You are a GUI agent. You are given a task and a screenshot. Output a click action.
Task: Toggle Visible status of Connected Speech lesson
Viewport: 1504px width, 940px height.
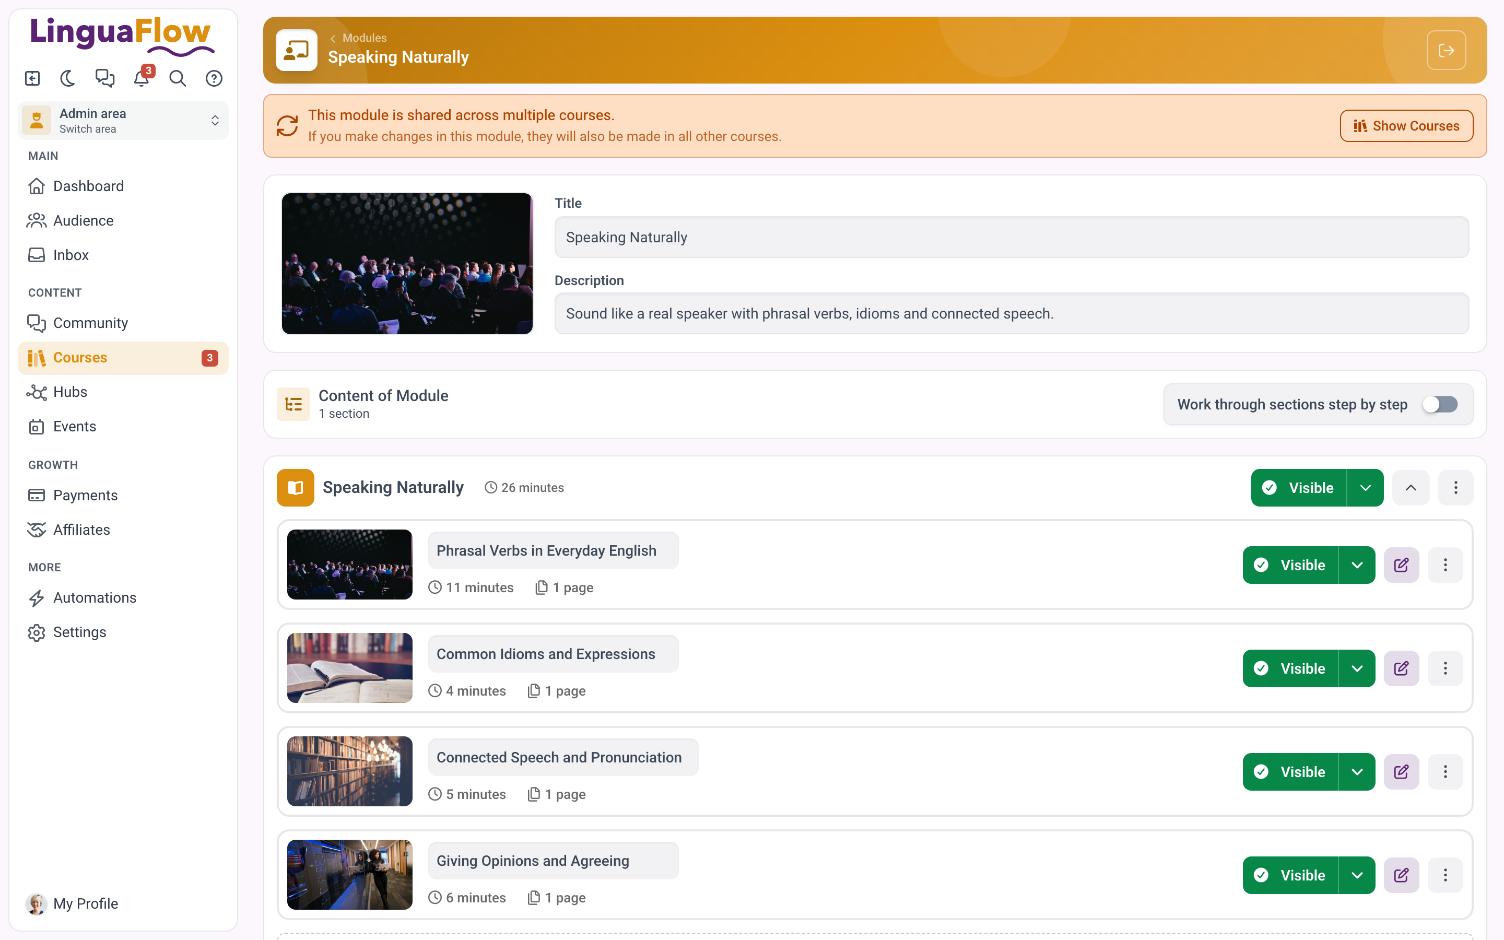coord(1290,771)
